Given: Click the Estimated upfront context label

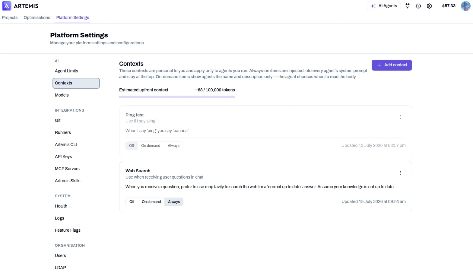Looking at the screenshot, I should [144, 90].
